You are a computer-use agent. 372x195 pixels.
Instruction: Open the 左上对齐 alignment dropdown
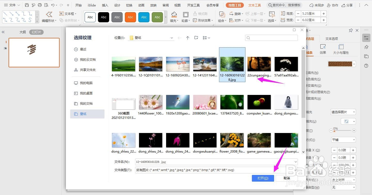pos(344,180)
